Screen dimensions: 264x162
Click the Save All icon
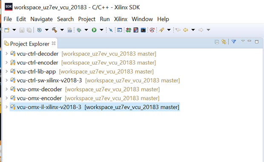click(x=29, y=30)
